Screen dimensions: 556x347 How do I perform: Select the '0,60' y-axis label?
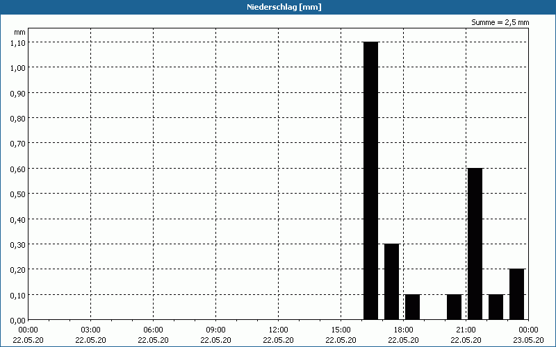coord(18,169)
